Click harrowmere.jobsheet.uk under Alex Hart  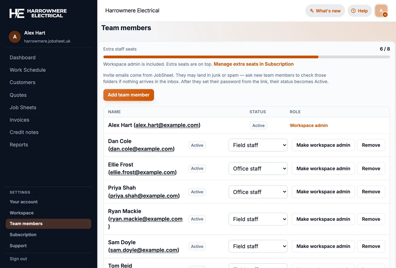pos(47,41)
